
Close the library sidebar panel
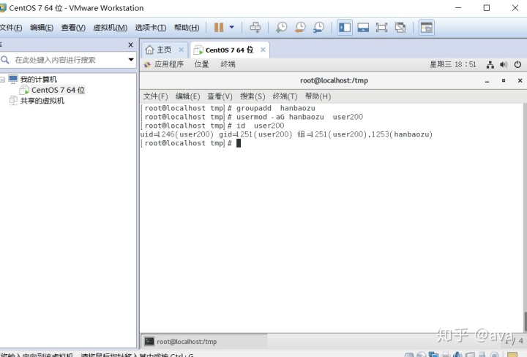click(131, 45)
